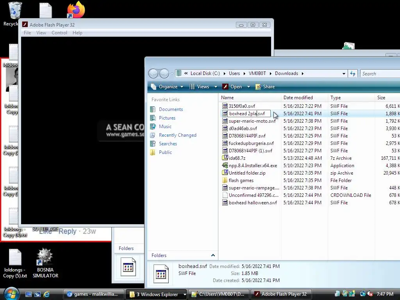Open the Views dropdown arrow
Image resolution: width=400 pixels, height=300 pixels.
216,87
